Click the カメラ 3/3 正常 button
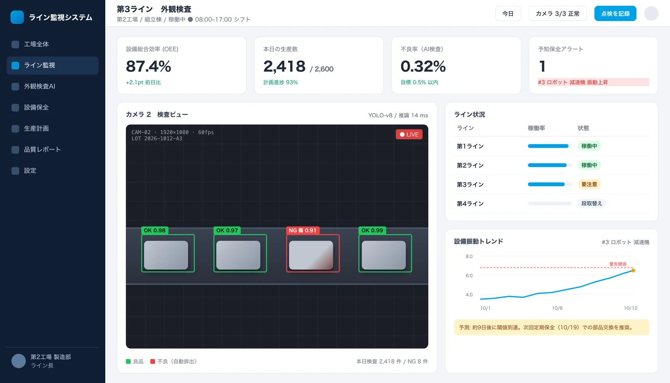The width and height of the screenshot is (670, 383). click(x=558, y=13)
